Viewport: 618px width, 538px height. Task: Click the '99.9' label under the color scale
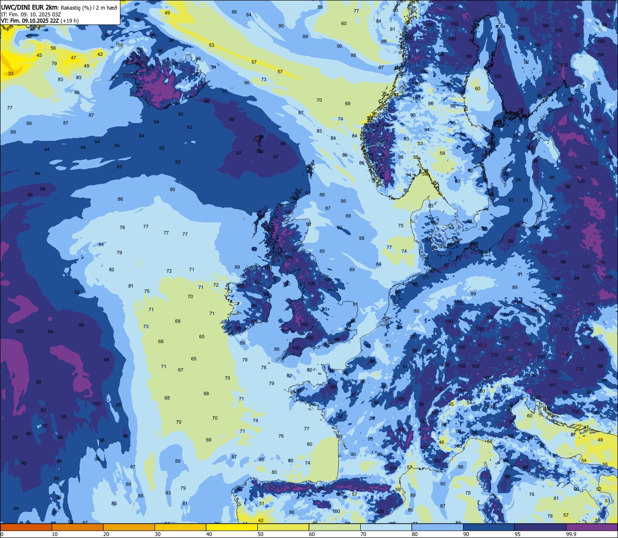571,534
